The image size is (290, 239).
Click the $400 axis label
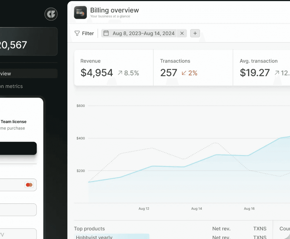point(81,138)
